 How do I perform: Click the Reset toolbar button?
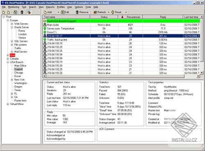pyautogui.click(x=116, y=12)
